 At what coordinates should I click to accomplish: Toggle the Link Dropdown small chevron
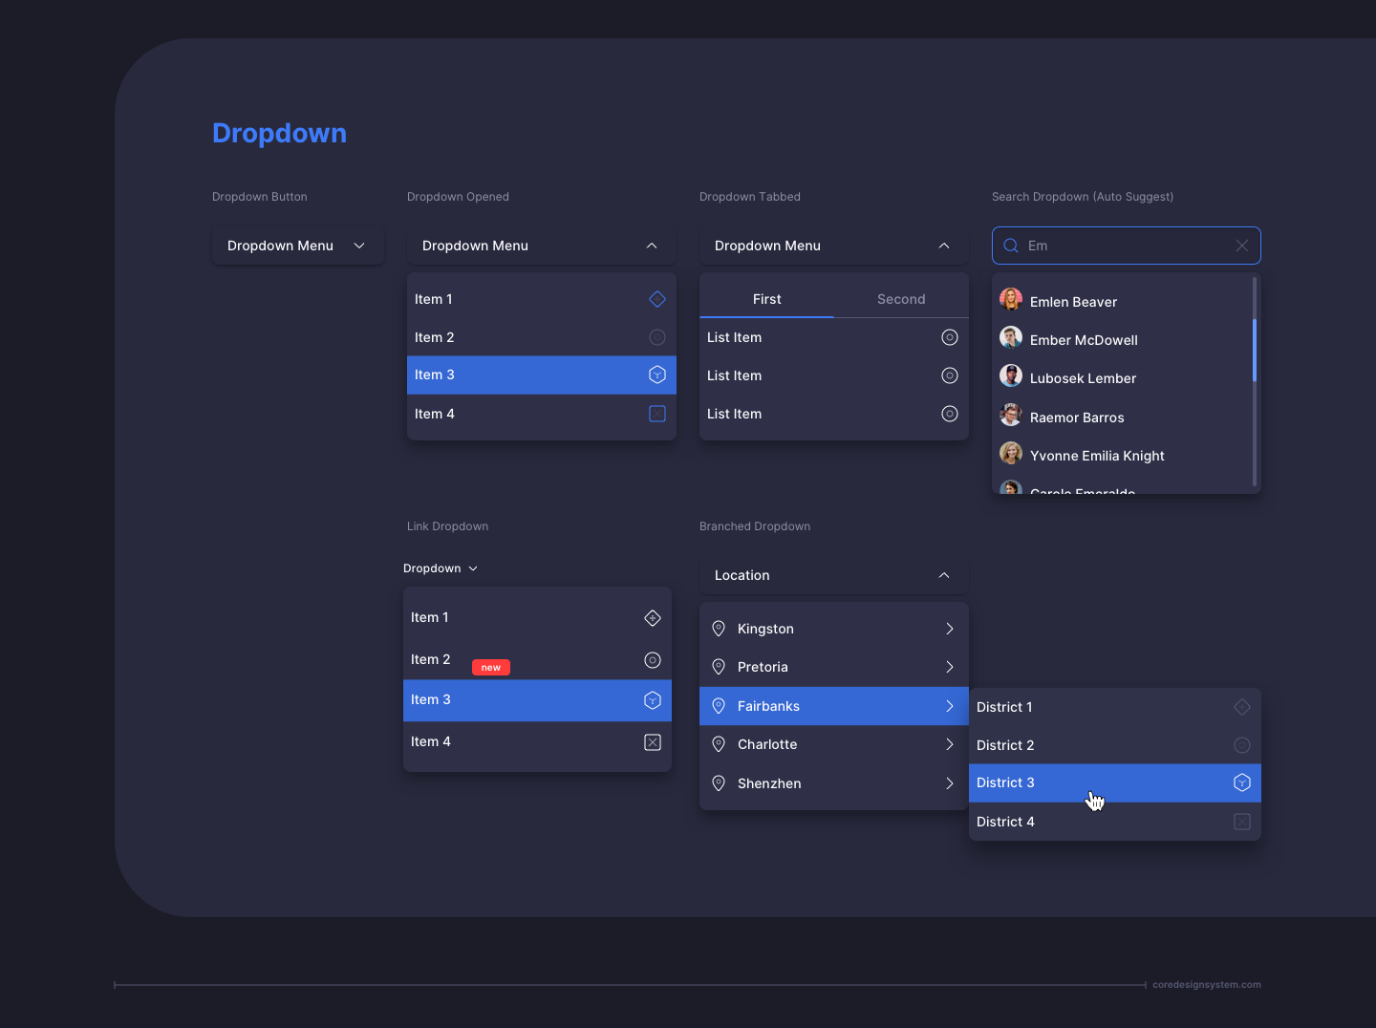coord(473,568)
